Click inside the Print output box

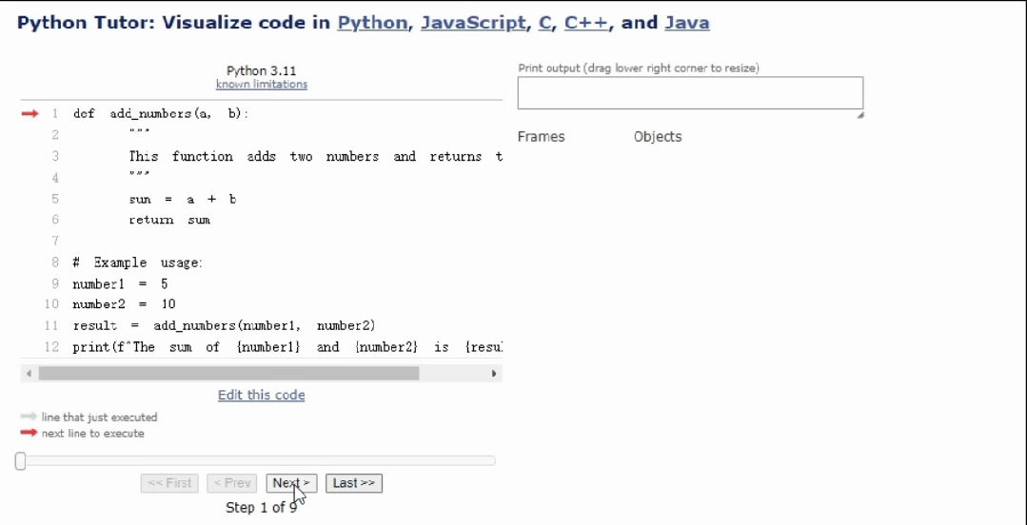point(689,93)
